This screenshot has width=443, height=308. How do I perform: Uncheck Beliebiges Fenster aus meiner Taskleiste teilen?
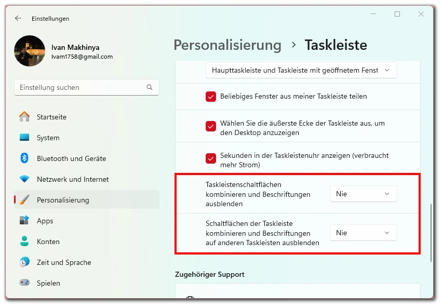pos(211,97)
